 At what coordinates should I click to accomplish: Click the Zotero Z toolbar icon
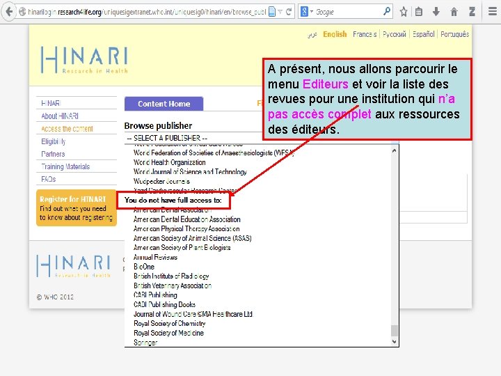472,12
